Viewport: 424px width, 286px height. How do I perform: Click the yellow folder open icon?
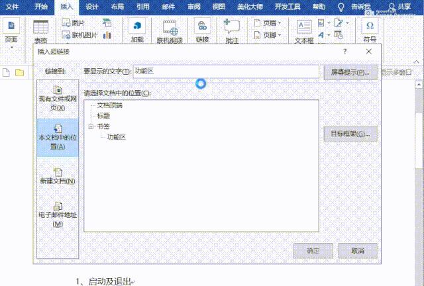click(x=19, y=72)
